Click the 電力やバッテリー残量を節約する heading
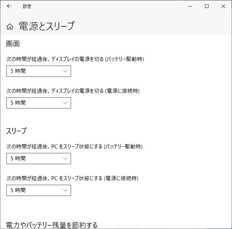 click(52, 225)
